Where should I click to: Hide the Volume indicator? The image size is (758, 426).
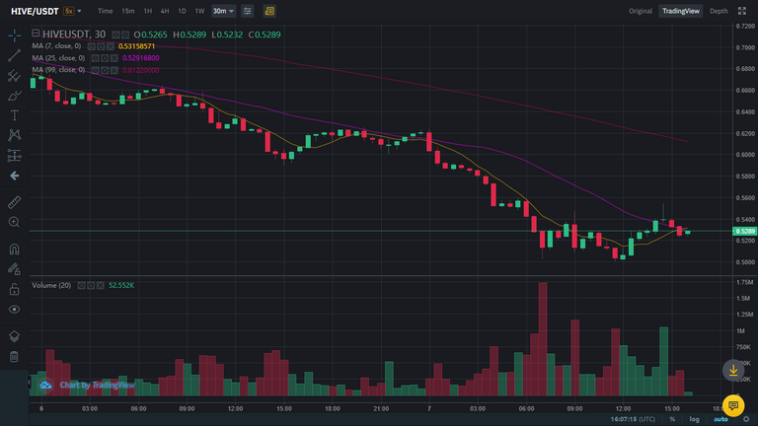(x=81, y=285)
